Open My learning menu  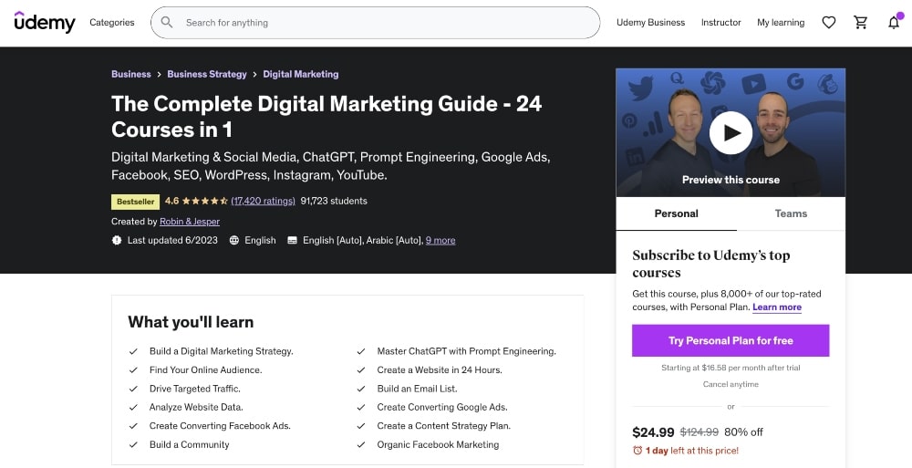[781, 23]
